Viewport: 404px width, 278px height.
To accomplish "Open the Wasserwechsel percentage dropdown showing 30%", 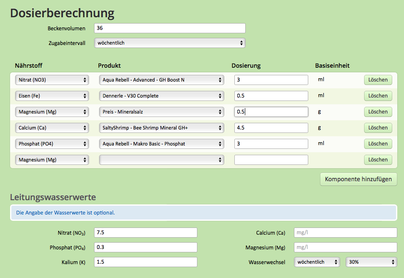I will [x=371, y=262].
